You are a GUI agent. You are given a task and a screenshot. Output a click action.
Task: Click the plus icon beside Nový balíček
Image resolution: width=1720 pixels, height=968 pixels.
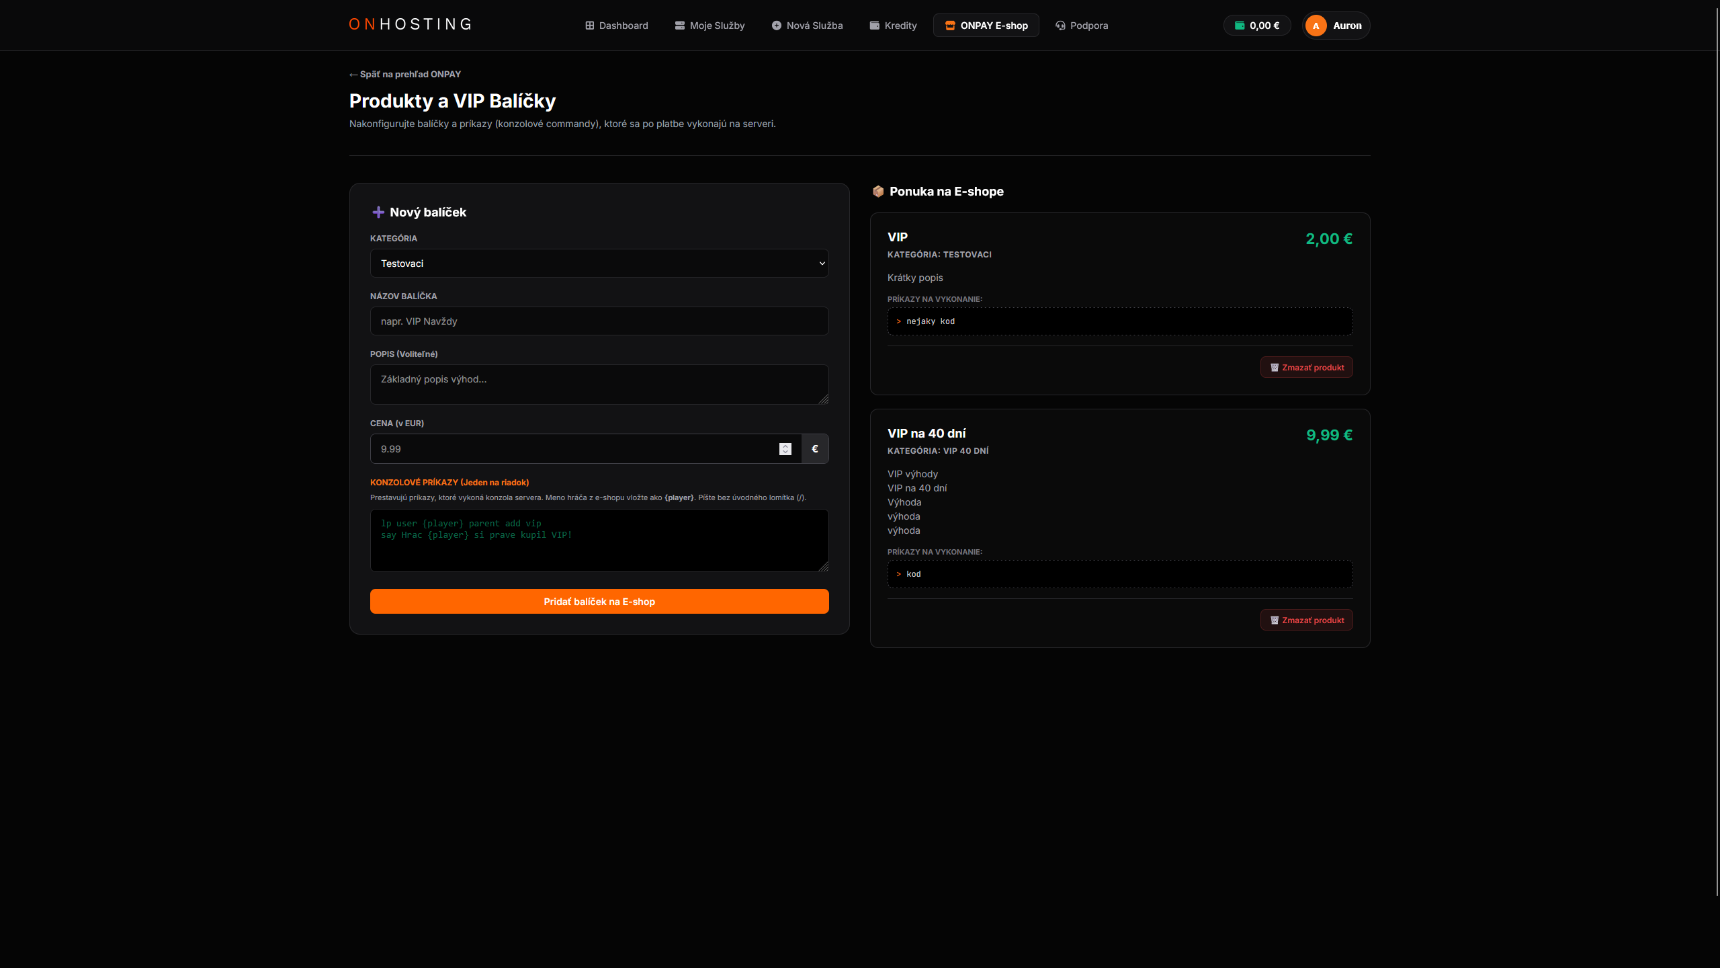click(378, 212)
